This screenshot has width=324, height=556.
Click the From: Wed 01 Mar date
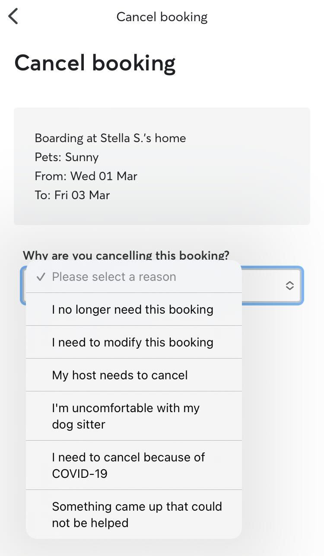pos(86,176)
